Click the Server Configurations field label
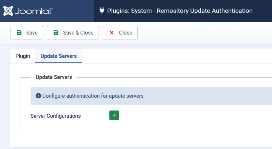Viewport: 272px width, 149px height. (x=56, y=116)
